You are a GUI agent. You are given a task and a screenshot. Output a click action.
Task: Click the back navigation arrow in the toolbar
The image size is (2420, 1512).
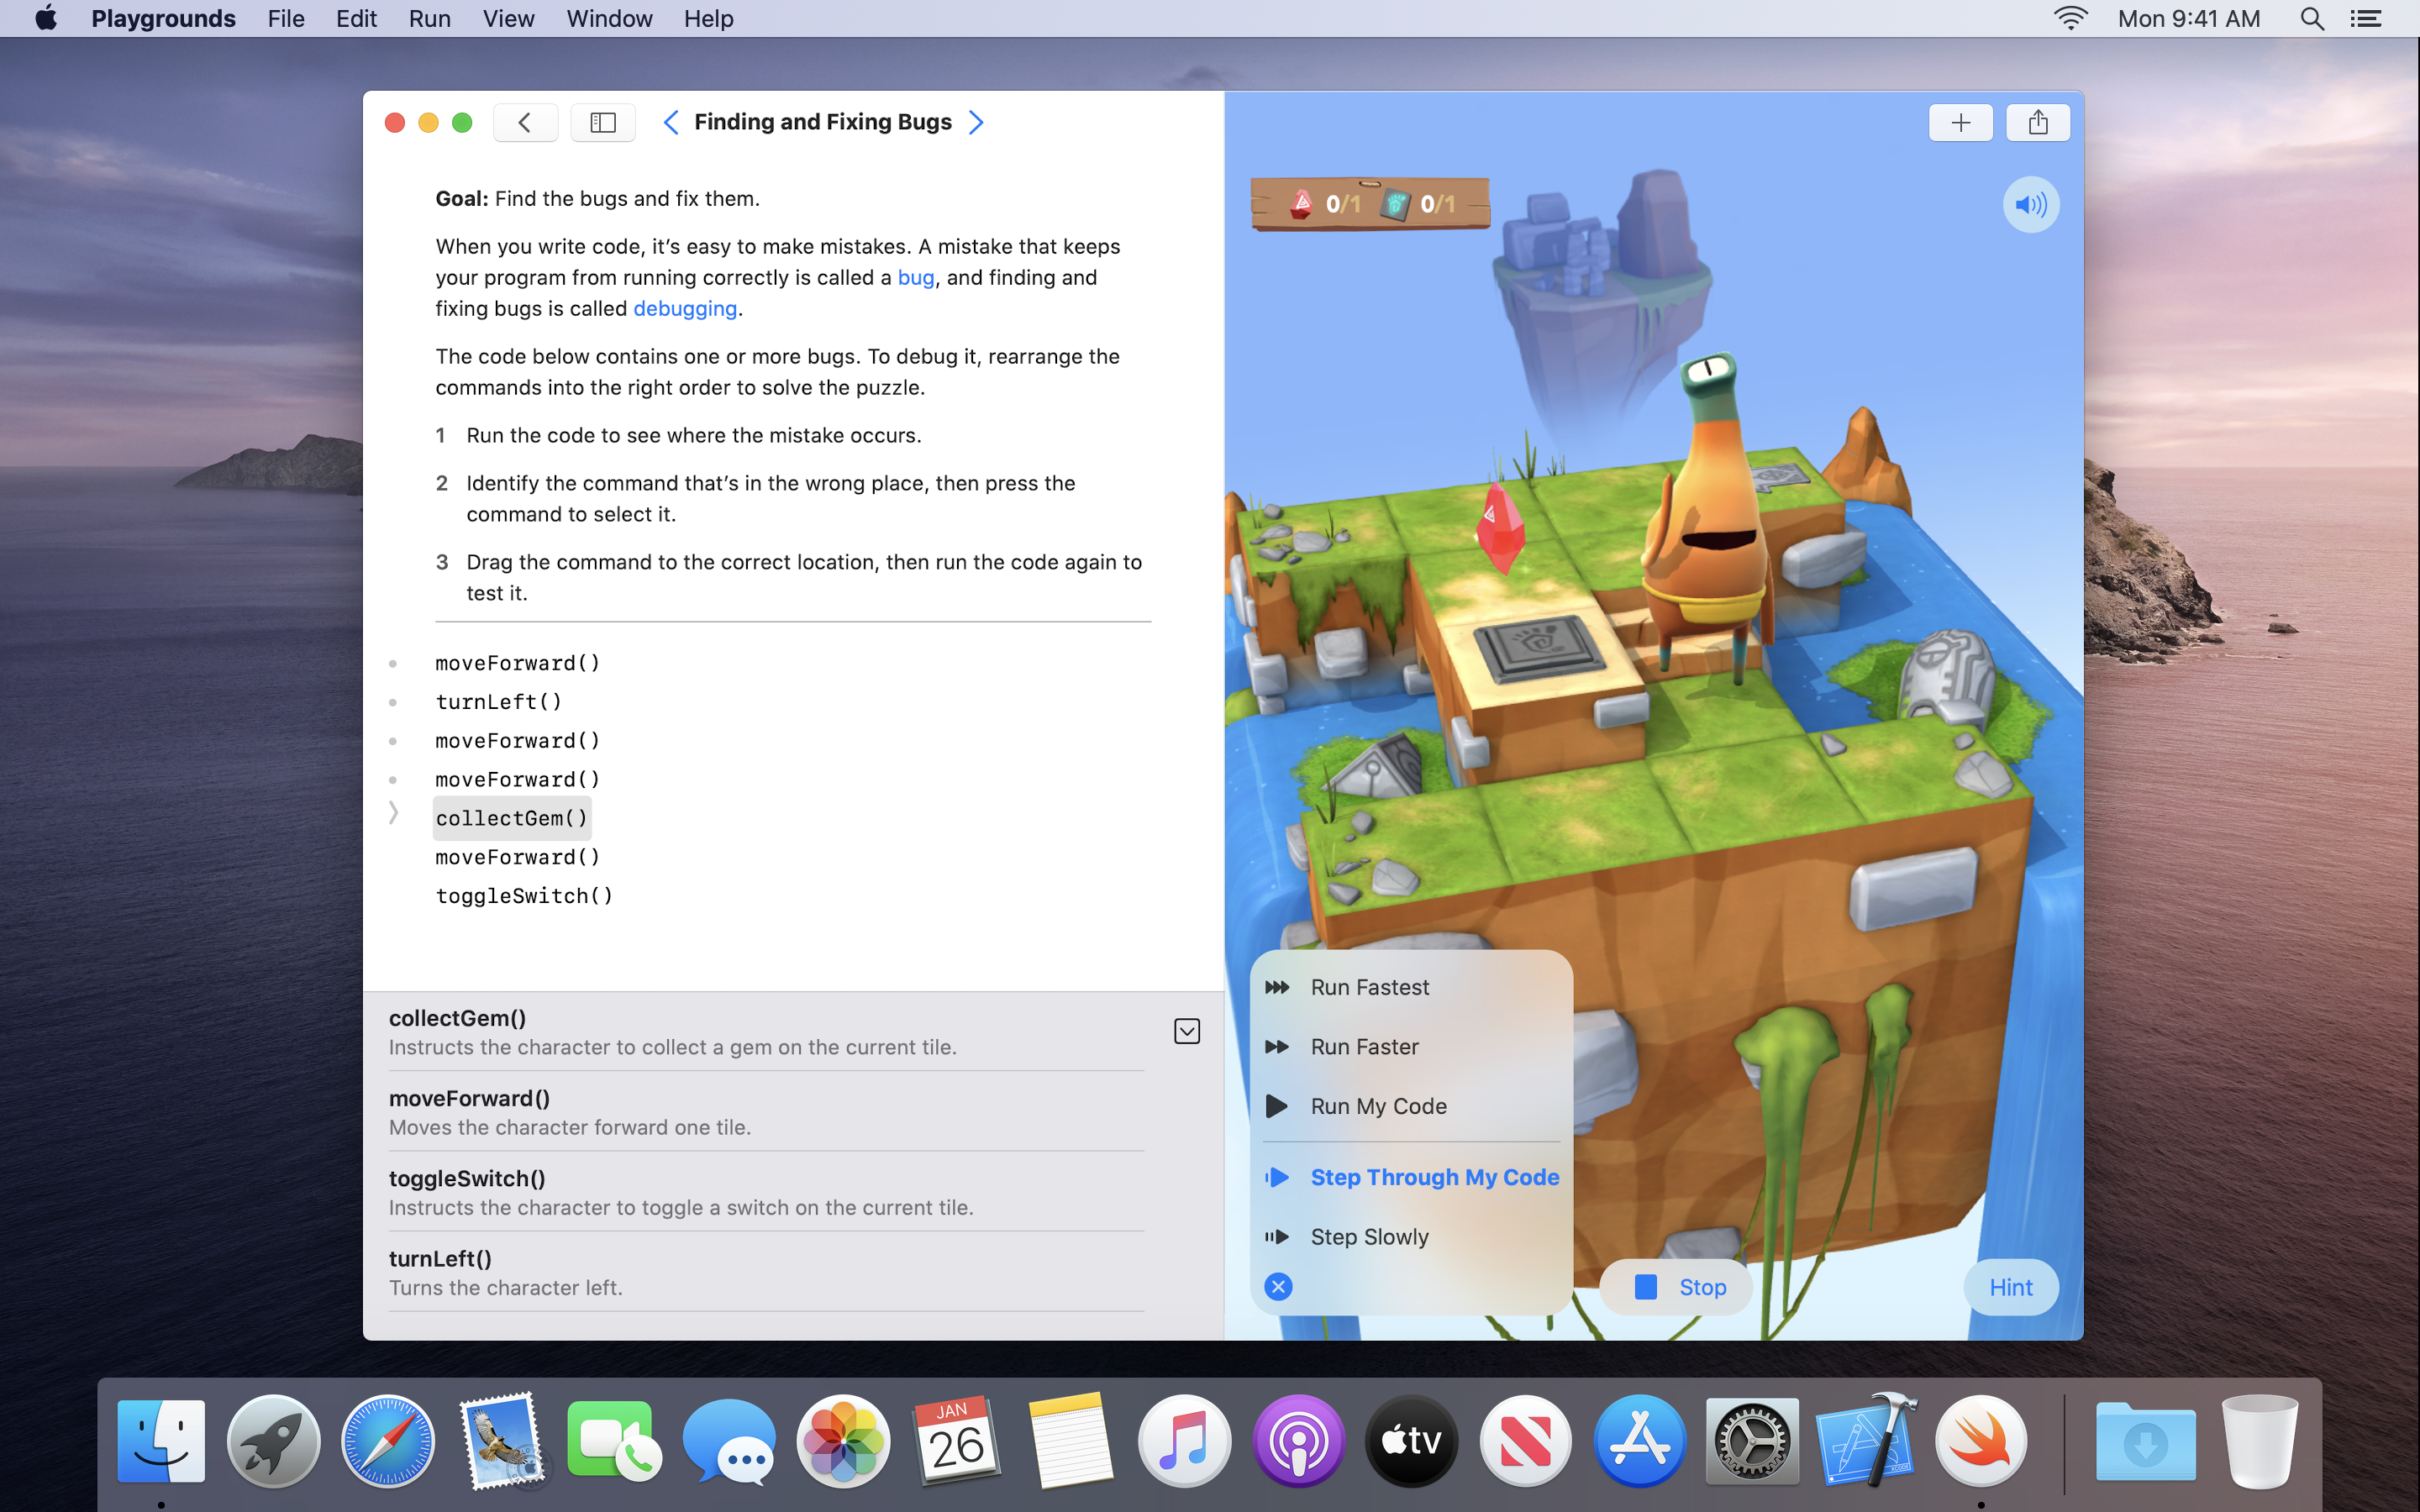[525, 122]
